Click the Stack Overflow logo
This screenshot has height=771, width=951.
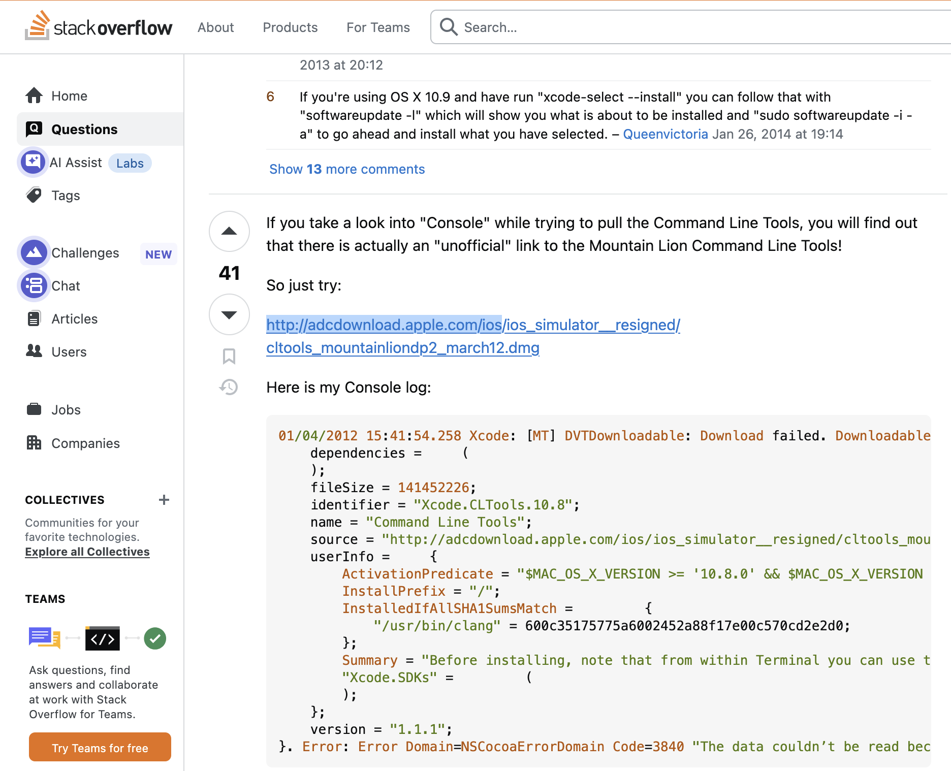point(99,26)
